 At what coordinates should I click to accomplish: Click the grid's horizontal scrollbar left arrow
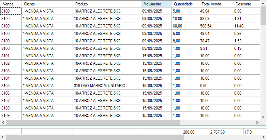3,122
